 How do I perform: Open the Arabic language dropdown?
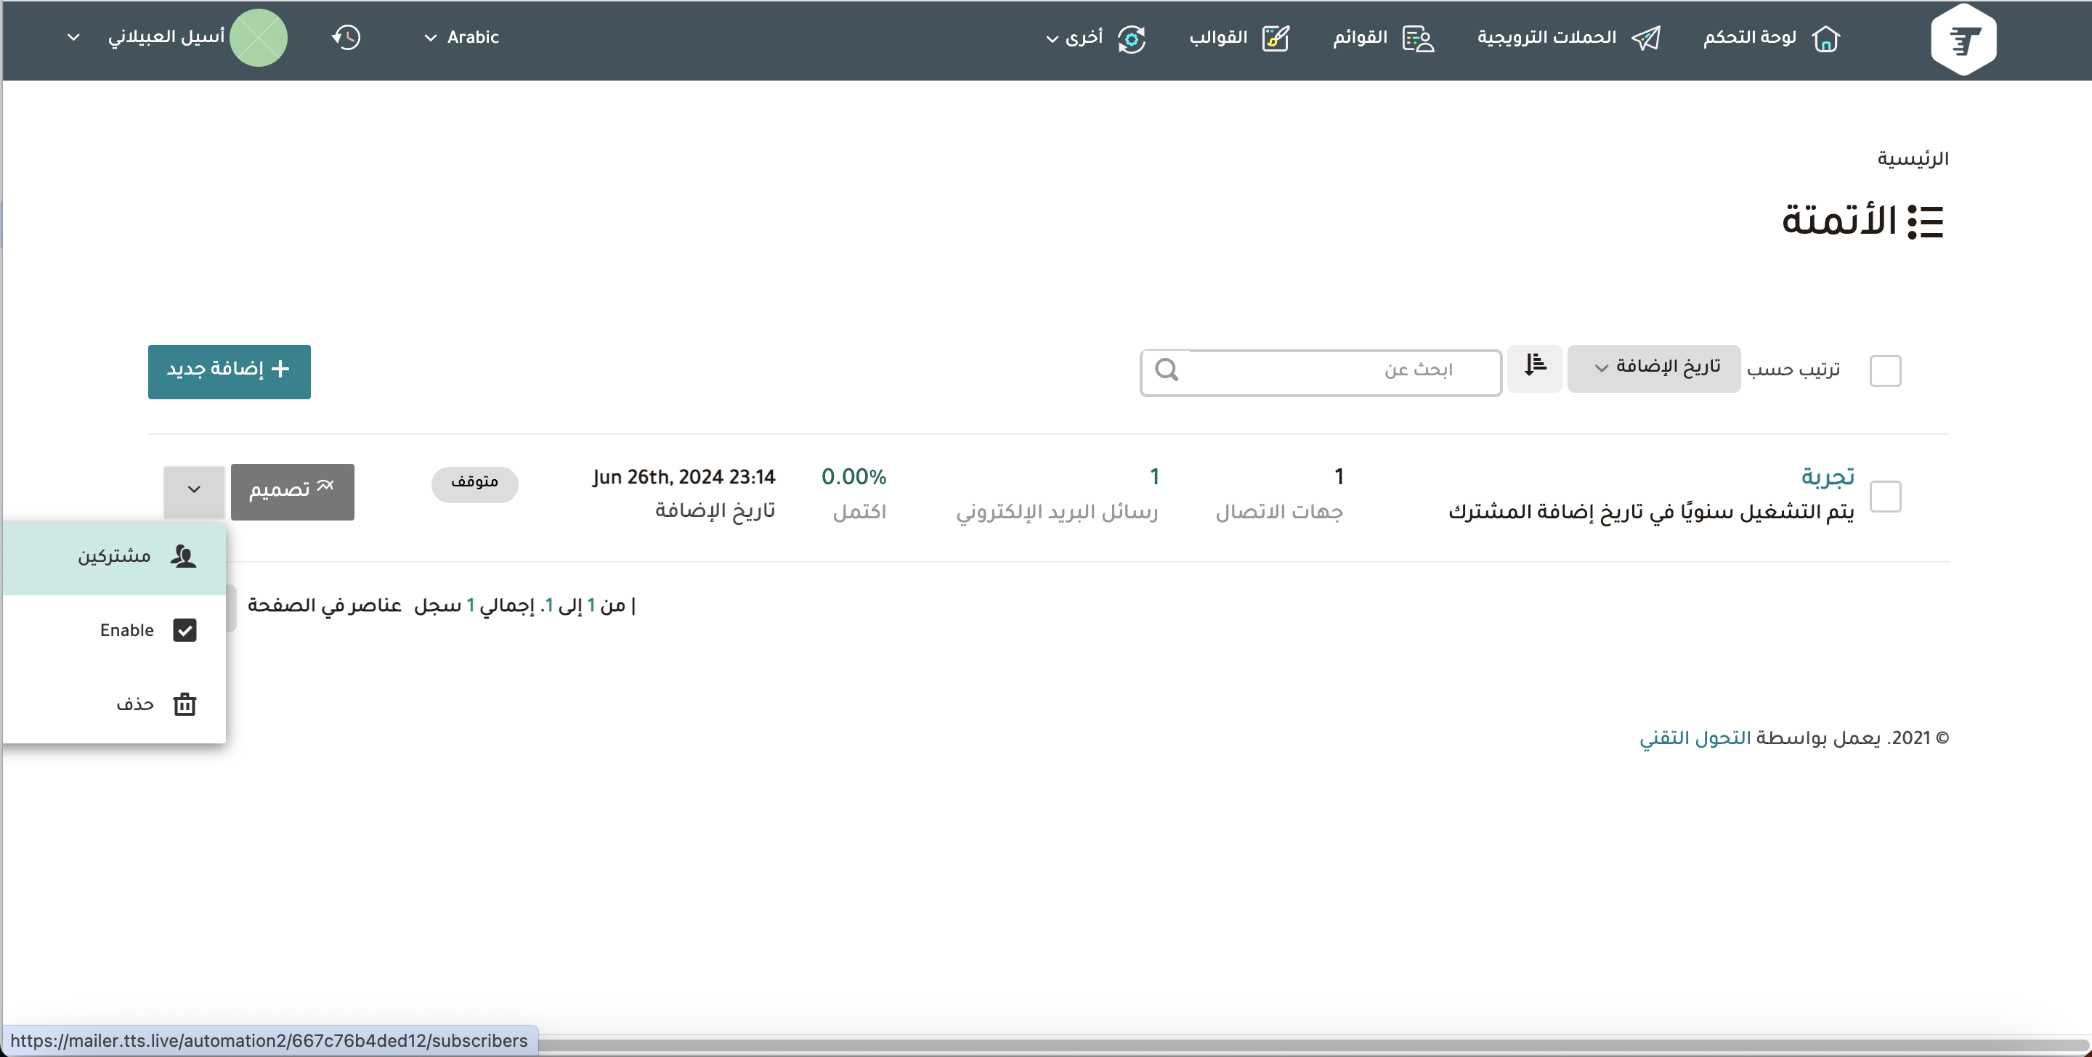coord(461,37)
